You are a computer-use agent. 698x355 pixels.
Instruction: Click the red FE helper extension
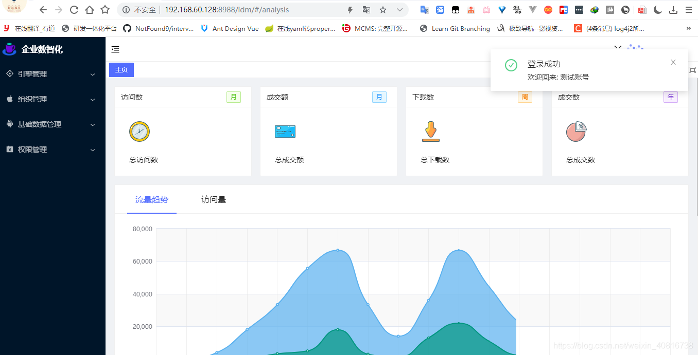[564, 10]
